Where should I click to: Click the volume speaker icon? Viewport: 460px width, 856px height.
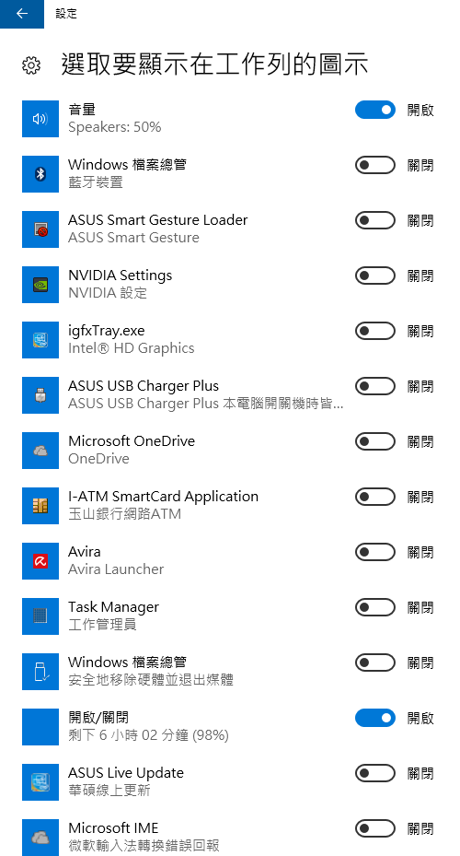40,119
